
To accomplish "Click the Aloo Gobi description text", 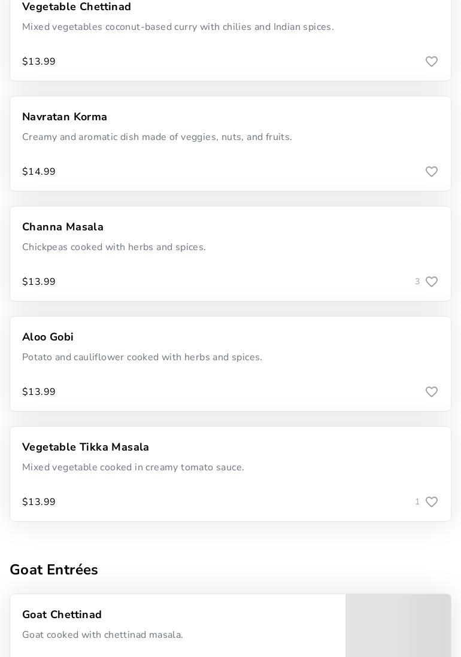I will pyautogui.click(x=142, y=357).
